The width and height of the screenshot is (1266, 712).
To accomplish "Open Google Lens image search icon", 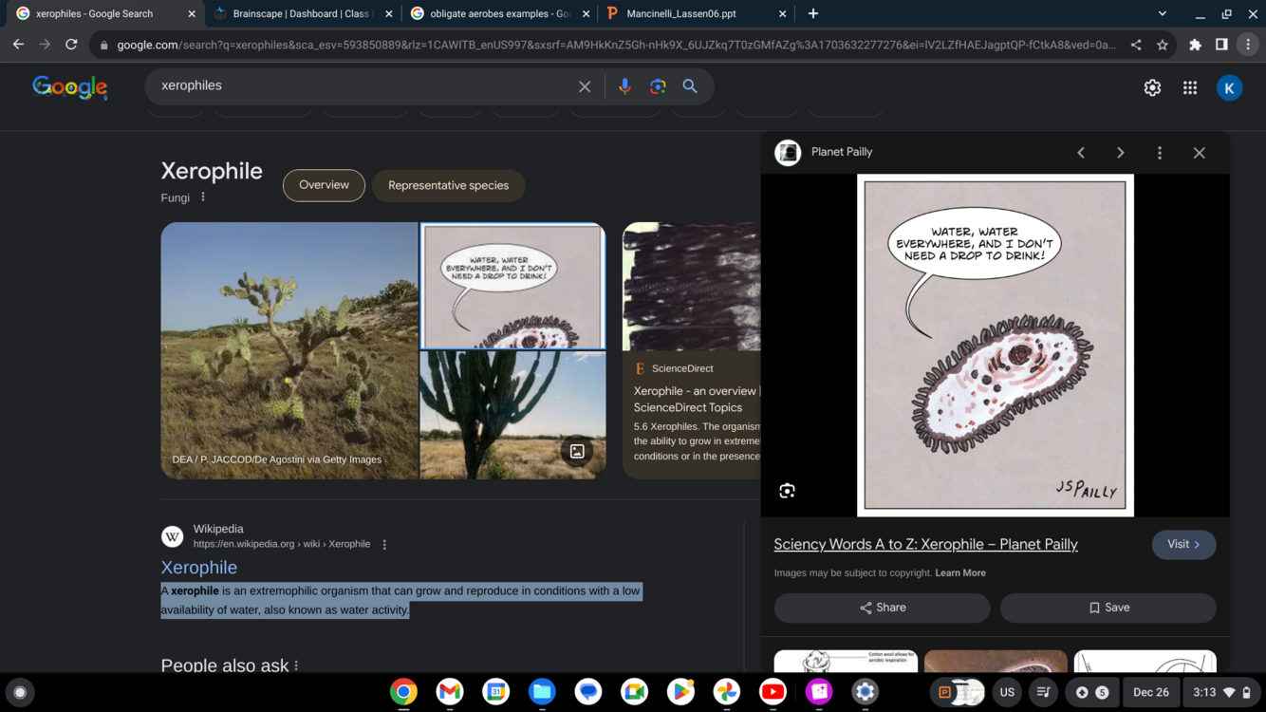I will pos(658,86).
